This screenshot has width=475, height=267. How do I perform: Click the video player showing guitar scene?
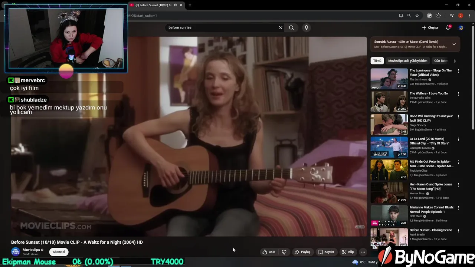pyautogui.click(x=189, y=136)
